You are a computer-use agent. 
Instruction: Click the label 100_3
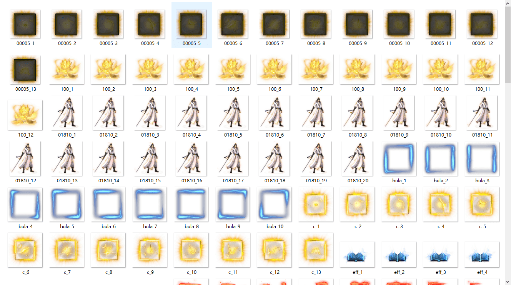coord(150,89)
